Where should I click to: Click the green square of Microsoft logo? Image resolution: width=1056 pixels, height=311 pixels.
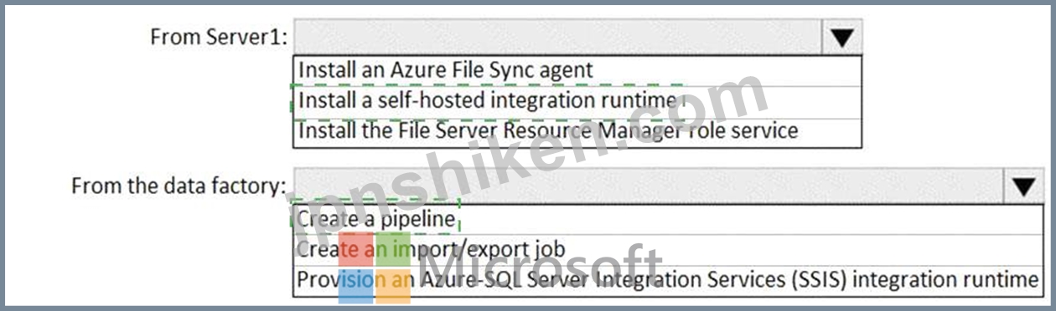click(x=393, y=250)
